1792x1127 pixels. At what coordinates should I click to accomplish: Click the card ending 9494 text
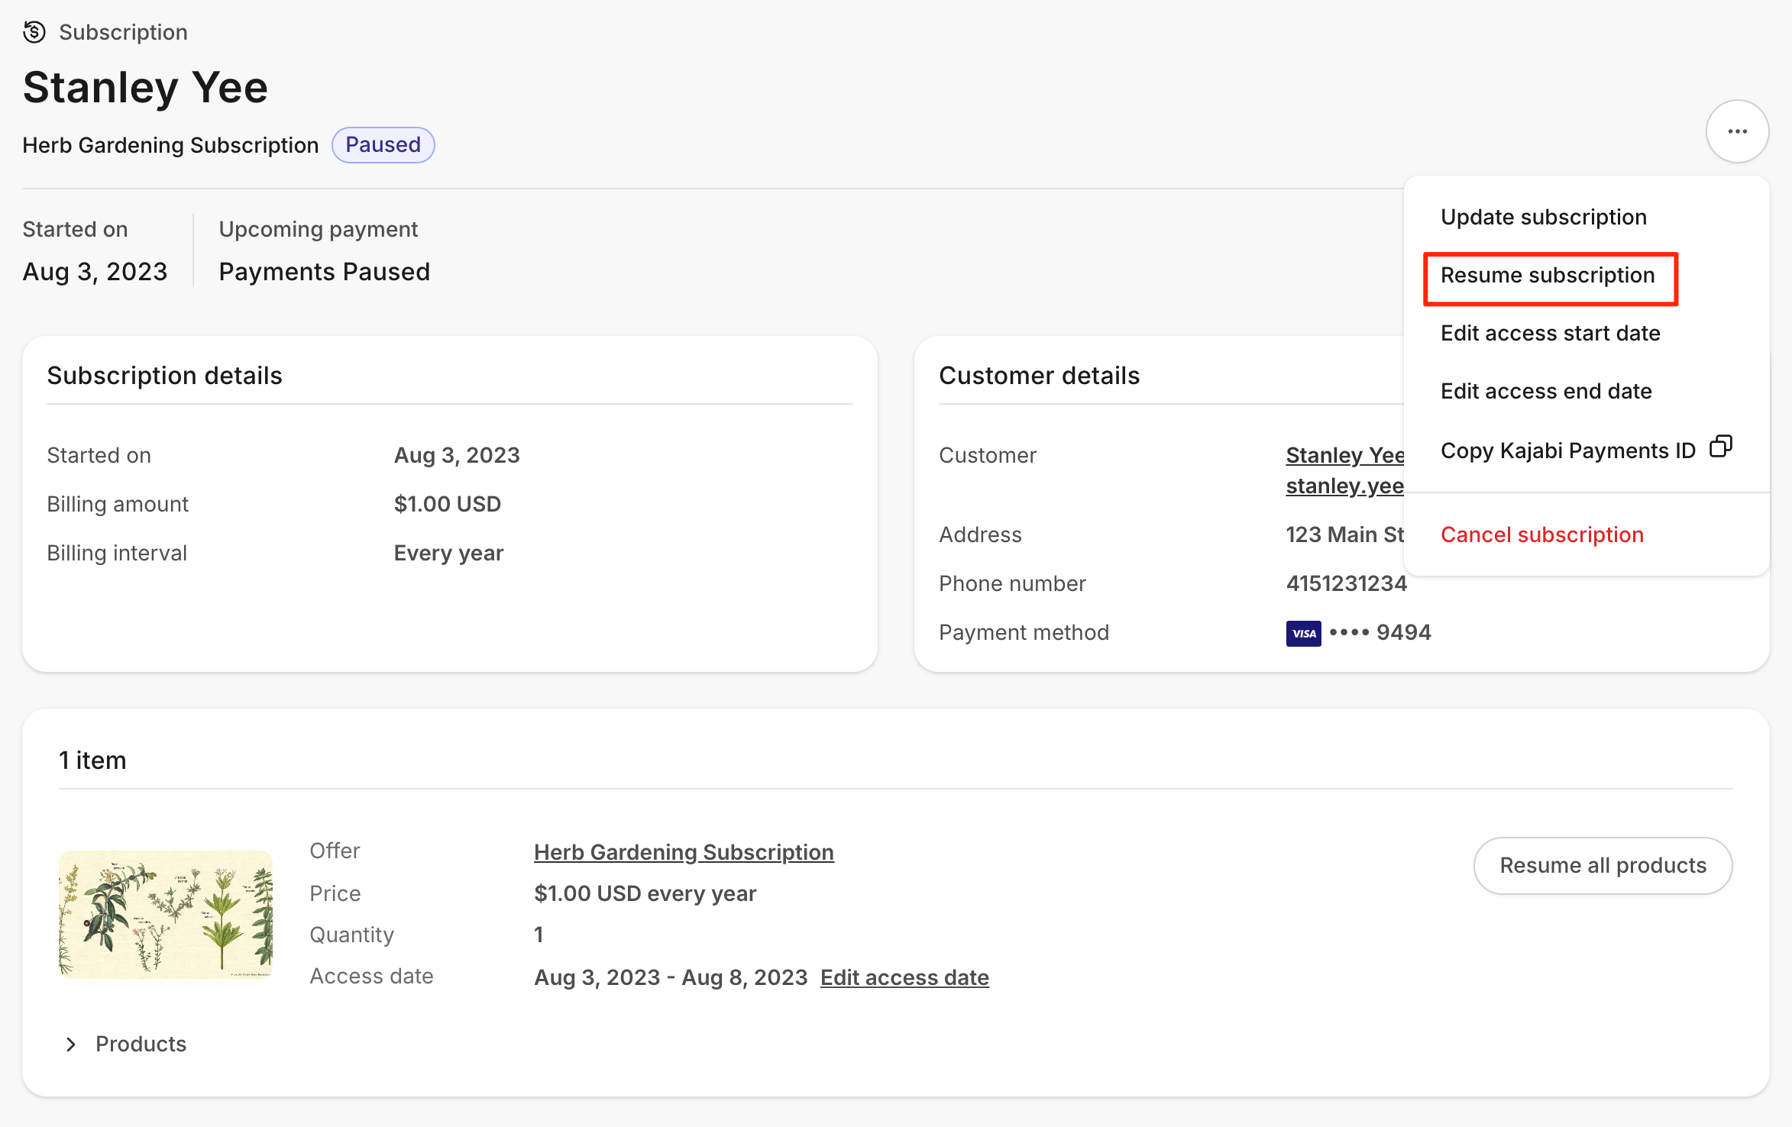(x=1380, y=632)
